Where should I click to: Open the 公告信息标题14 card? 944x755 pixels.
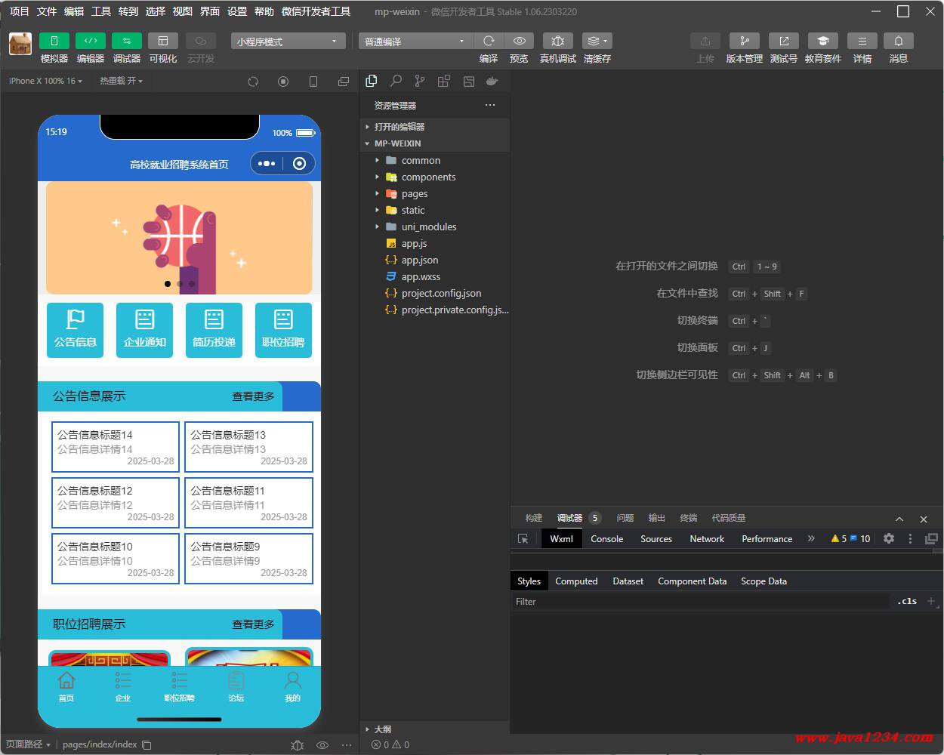[x=116, y=447]
